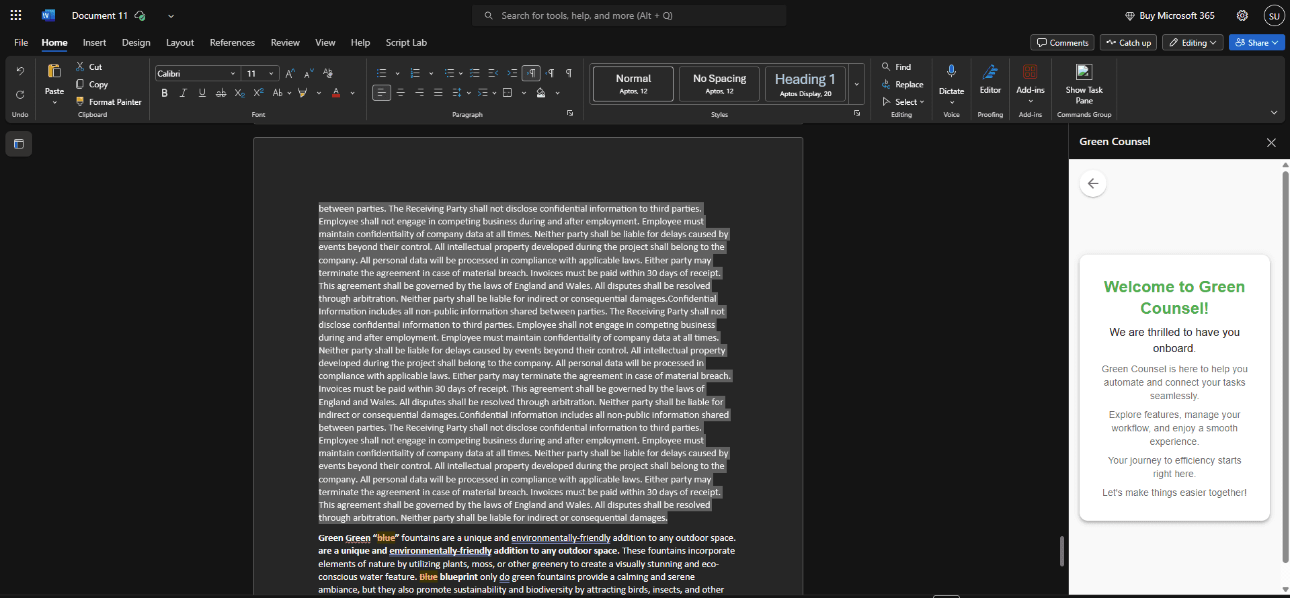Apply a numbered list
Image resolution: width=1290 pixels, height=598 pixels.
(415, 73)
